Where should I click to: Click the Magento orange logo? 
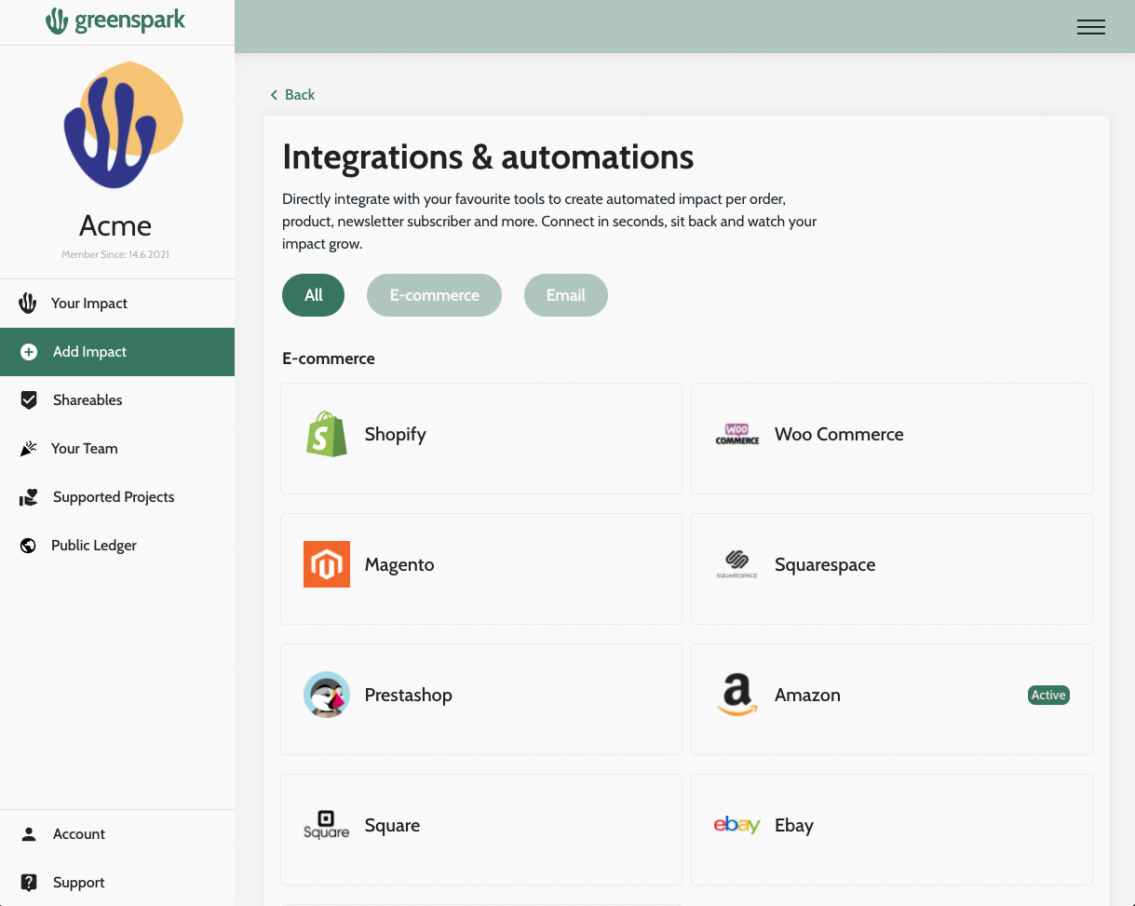coord(327,564)
